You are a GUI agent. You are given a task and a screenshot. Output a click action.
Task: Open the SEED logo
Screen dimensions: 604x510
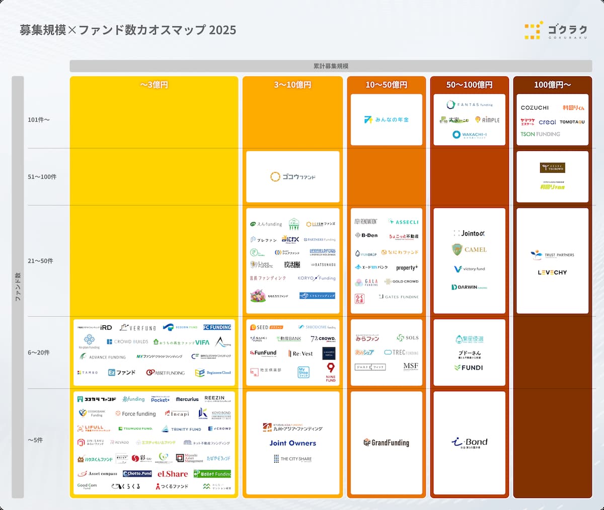[x=267, y=328]
